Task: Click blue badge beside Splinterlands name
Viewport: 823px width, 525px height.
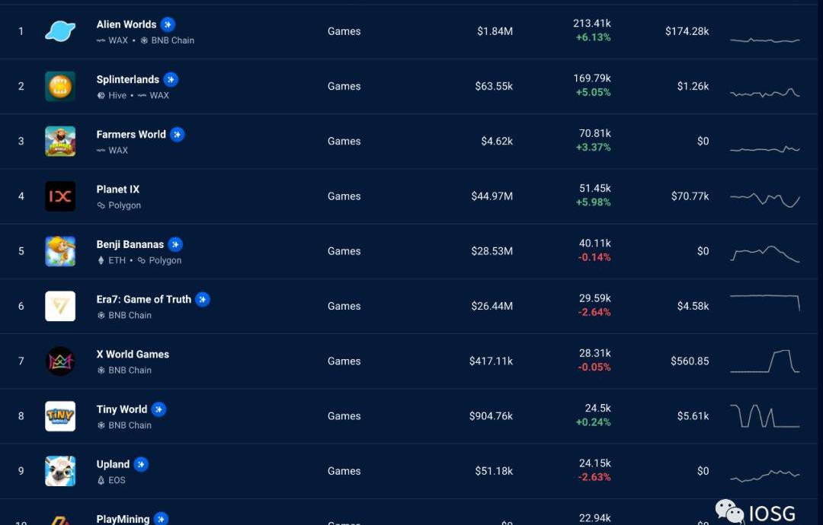Action: (x=171, y=79)
